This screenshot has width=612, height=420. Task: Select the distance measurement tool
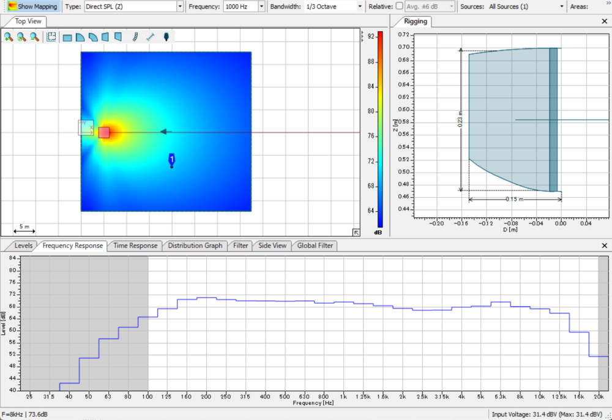(x=151, y=37)
